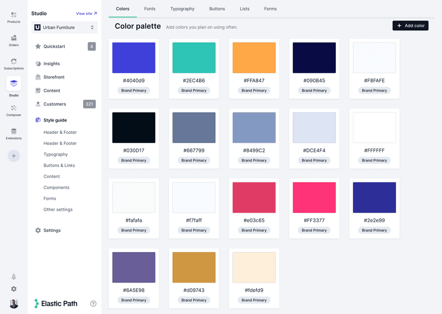
Task: Click the plus button in the navigation rail
Action: coord(13,156)
